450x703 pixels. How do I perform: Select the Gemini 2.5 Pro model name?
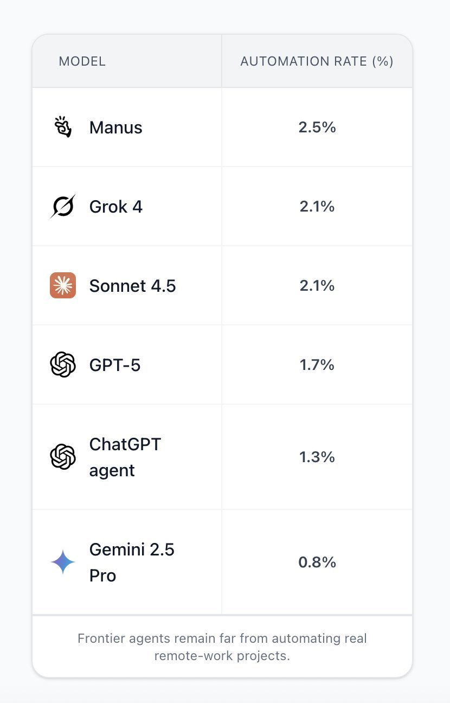(132, 563)
